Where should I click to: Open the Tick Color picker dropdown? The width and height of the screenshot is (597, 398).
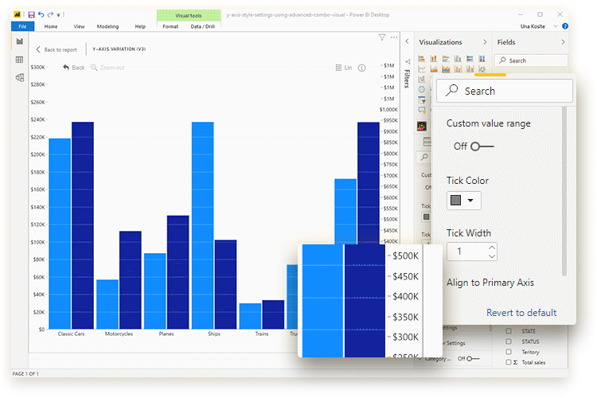(464, 201)
